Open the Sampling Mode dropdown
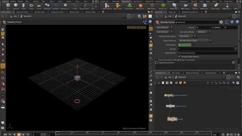 pyautogui.click(x=204, y=32)
